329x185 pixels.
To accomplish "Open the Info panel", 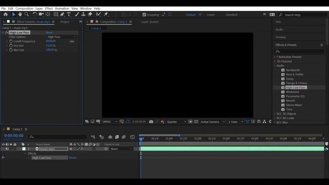I will (x=278, y=22).
